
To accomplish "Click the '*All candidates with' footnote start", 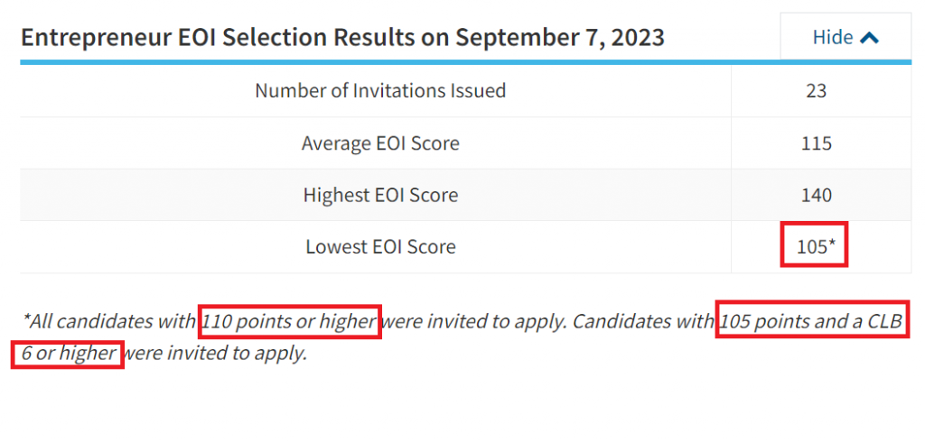I will click(109, 322).
